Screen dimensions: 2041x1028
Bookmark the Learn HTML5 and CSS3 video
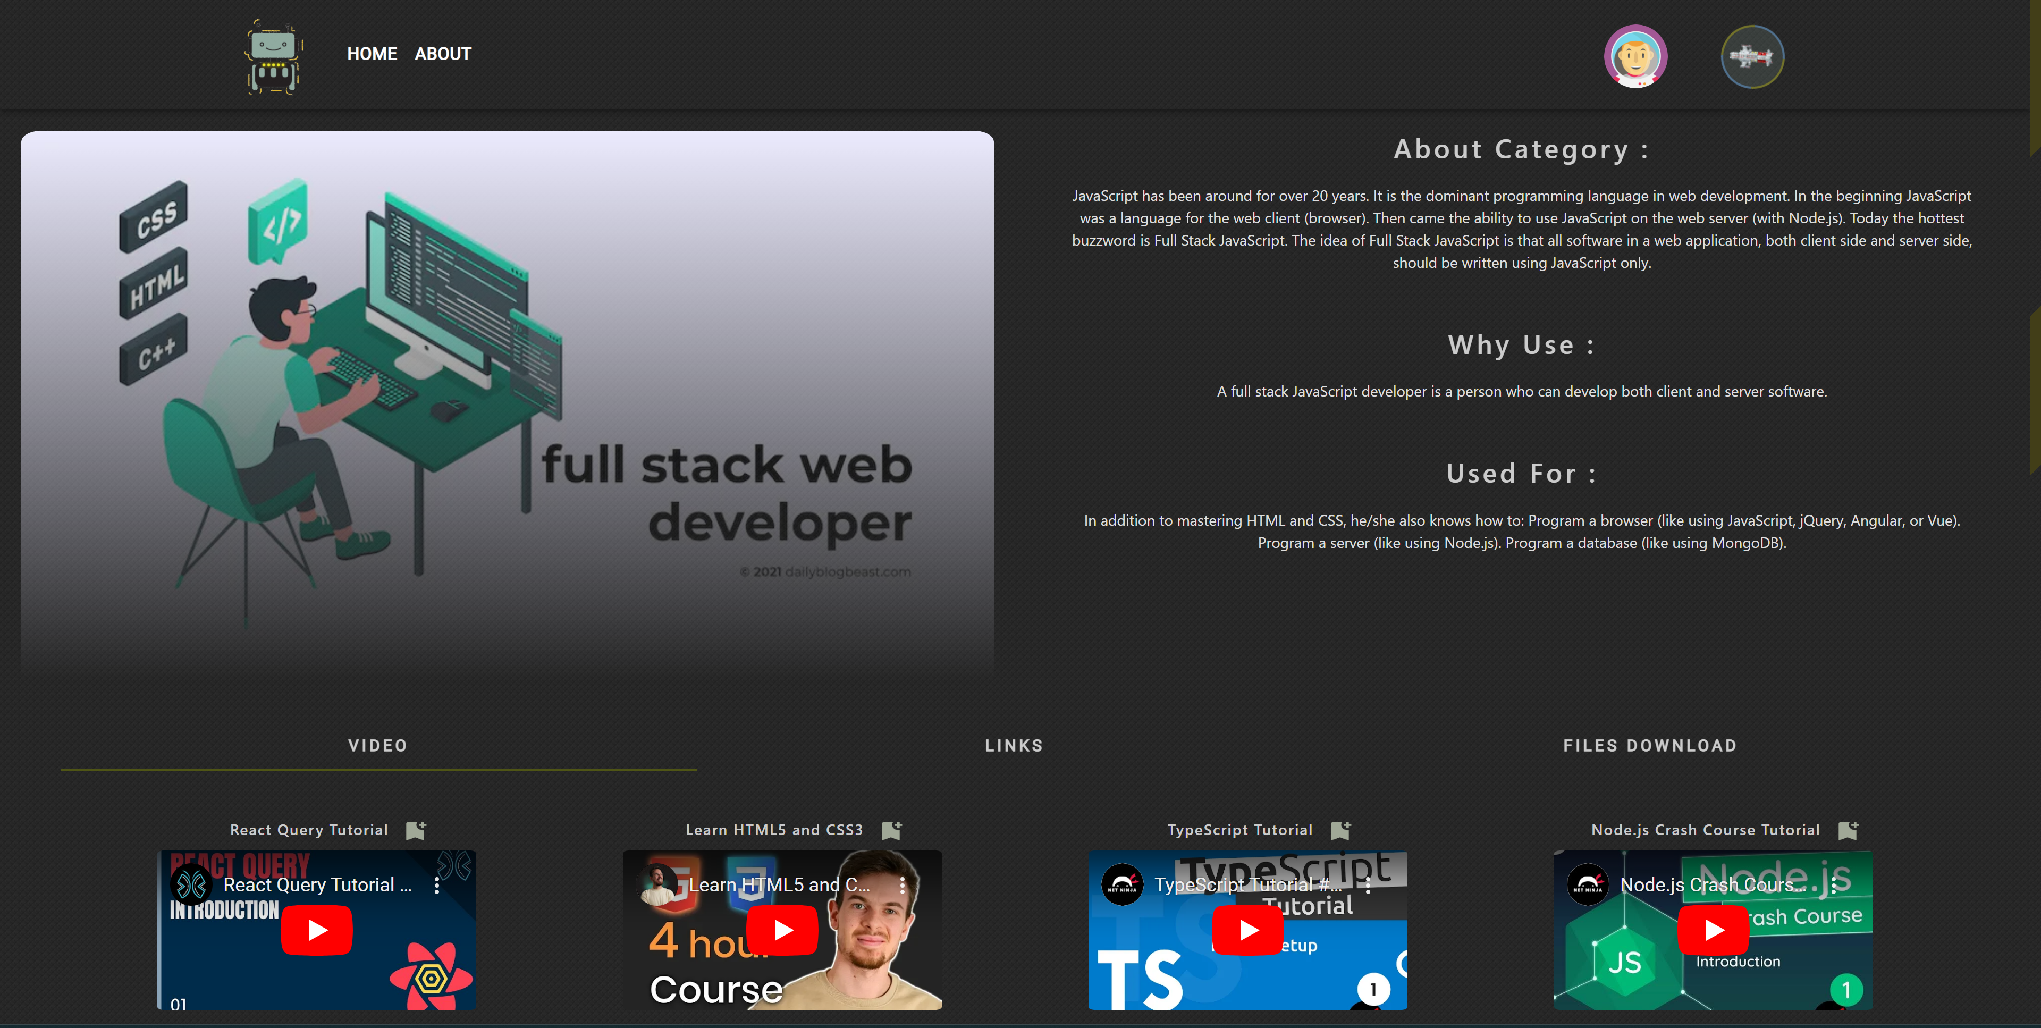click(891, 830)
